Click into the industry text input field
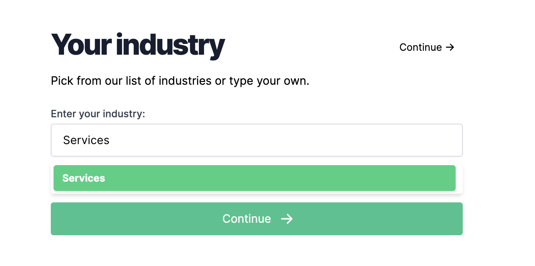The image size is (535, 266). click(256, 140)
